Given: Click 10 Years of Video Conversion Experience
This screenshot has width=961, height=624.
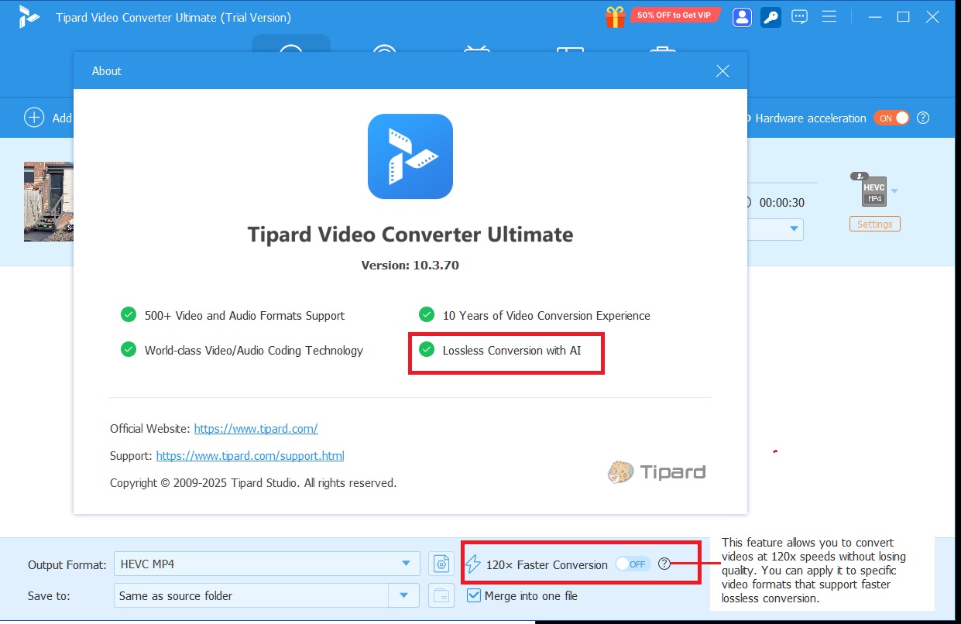Looking at the screenshot, I should (547, 316).
